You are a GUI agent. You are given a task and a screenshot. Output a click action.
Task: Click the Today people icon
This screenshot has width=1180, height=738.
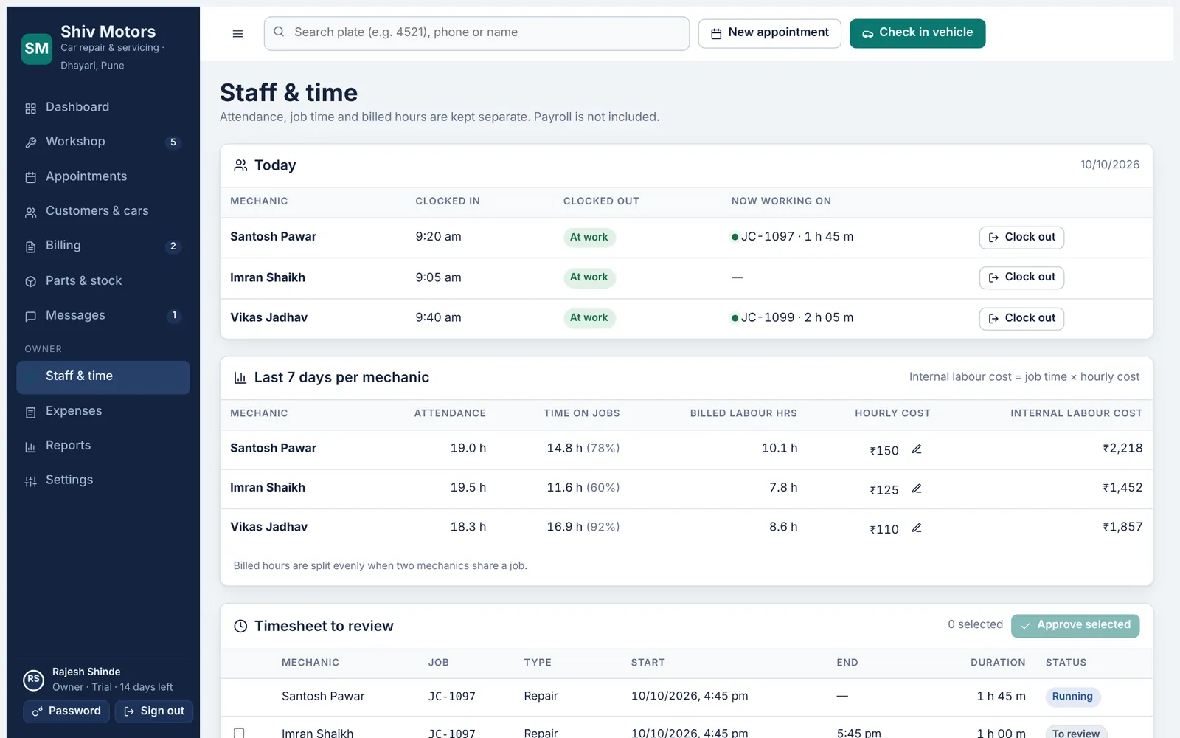pos(240,165)
